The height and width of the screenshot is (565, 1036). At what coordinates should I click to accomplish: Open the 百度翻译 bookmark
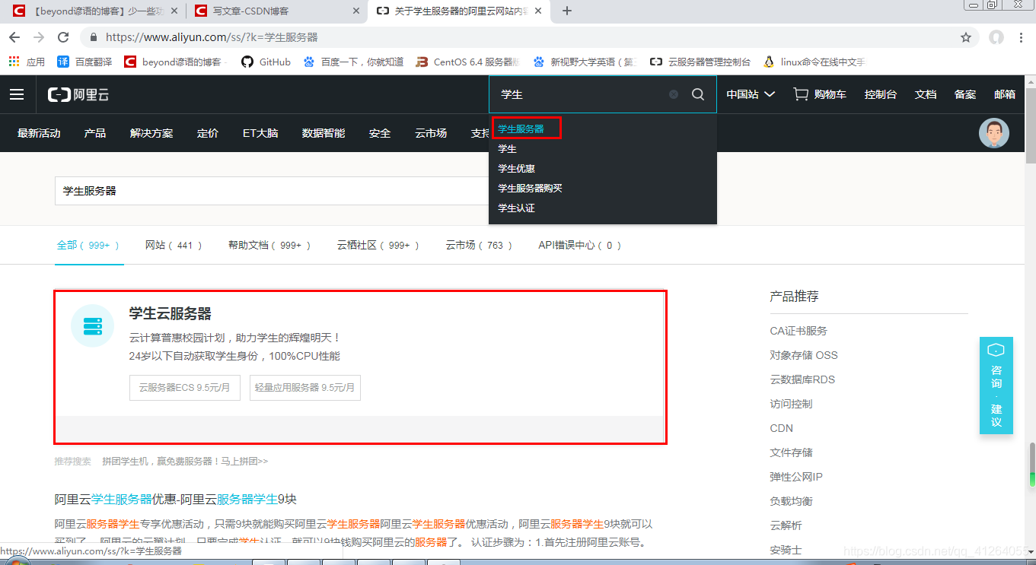coord(84,62)
